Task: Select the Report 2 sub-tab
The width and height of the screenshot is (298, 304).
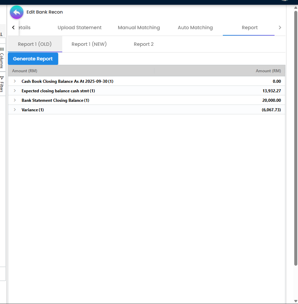Action: point(144,44)
